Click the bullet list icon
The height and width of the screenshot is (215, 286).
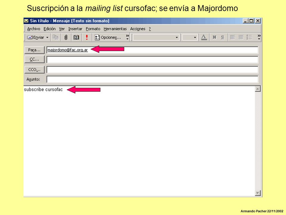point(249,38)
